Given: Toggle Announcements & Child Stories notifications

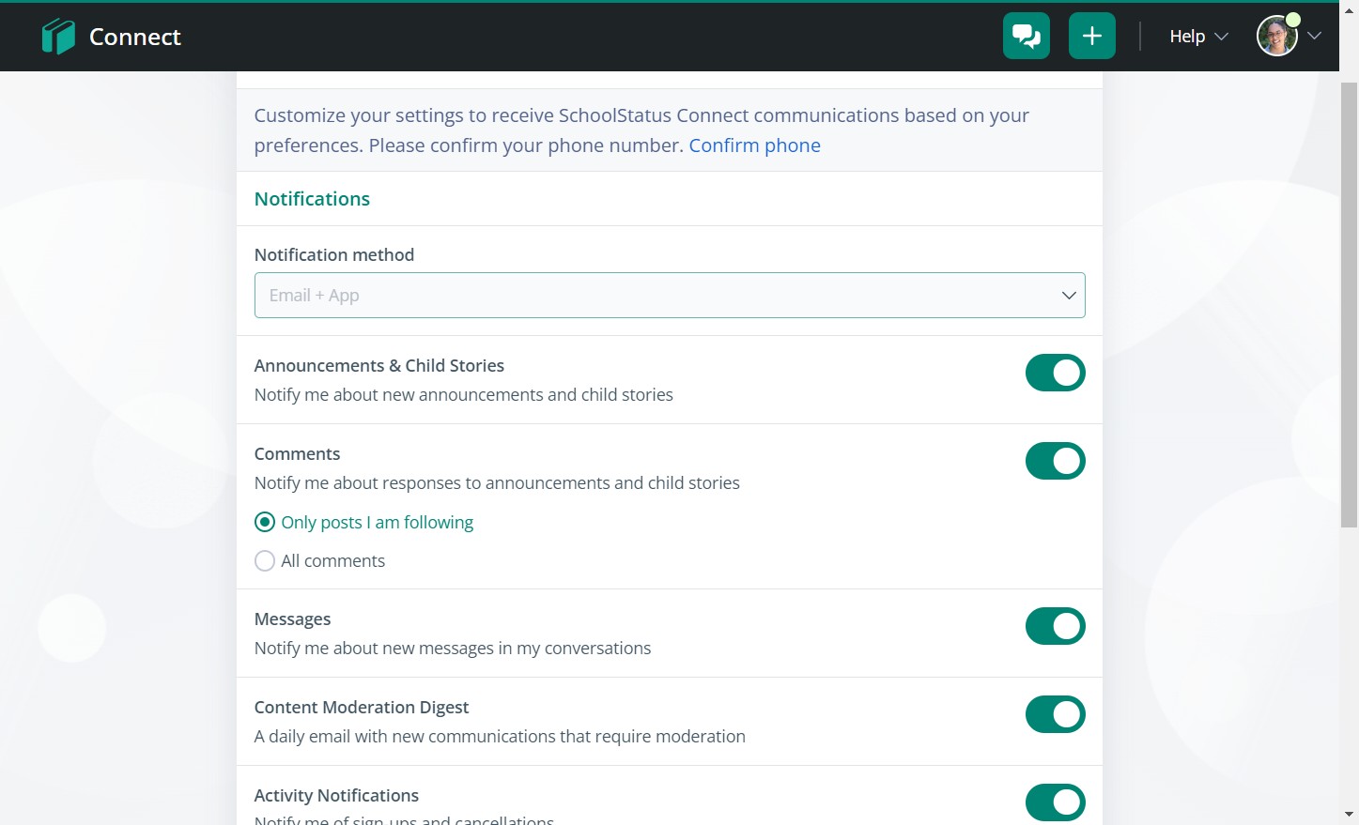Looking at the screenshot, I should (1055, 373).
